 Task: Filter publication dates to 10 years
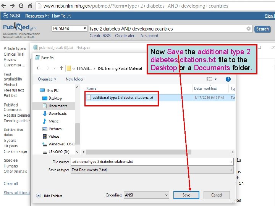(11, 146)
